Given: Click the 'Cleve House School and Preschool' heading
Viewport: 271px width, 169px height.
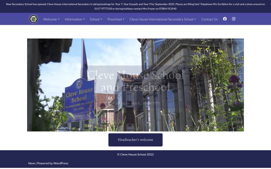Looking at the screenshot, I should click(135, 81).
